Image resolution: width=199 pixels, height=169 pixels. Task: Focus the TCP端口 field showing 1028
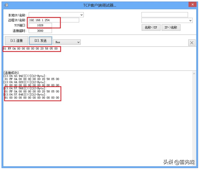[x=40, y=25]
